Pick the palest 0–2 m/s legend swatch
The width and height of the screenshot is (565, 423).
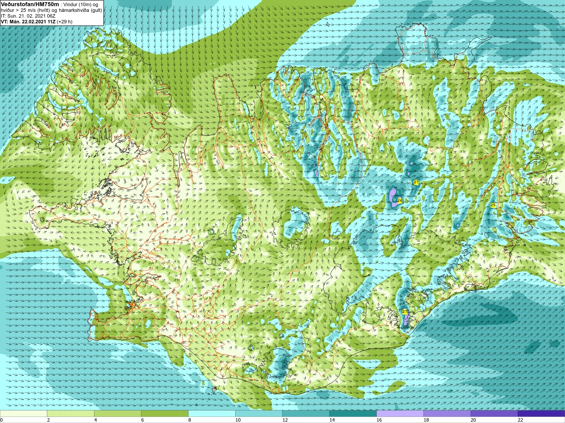click(23, 414)
